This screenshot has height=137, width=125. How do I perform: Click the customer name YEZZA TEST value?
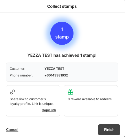54,69
